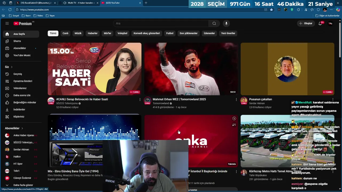Open İndirilenler downloads

[x=21, y=109]
